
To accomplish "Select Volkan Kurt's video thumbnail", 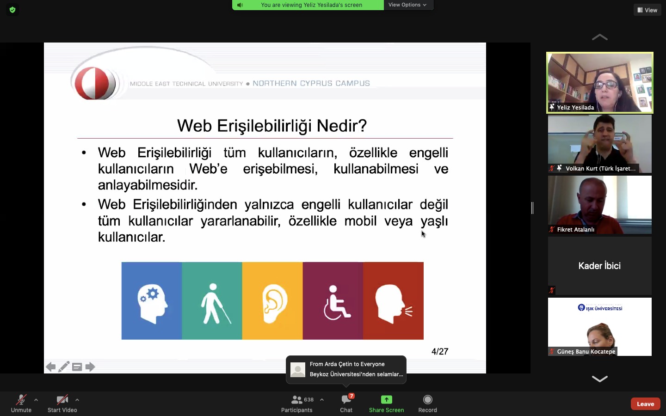I will pyautogui.click(x=600, y=144).
